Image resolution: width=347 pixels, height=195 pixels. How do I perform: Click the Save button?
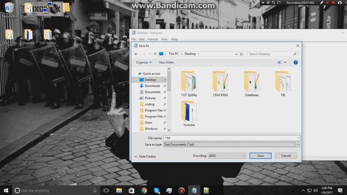260,155
